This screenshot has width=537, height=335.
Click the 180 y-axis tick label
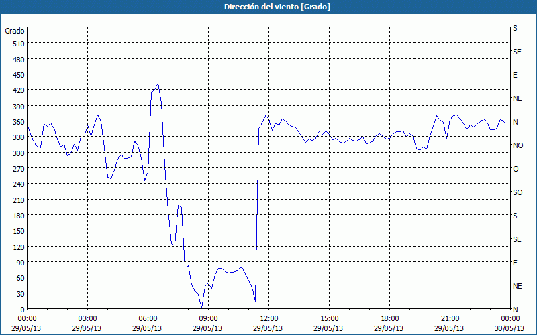point(19,216)
